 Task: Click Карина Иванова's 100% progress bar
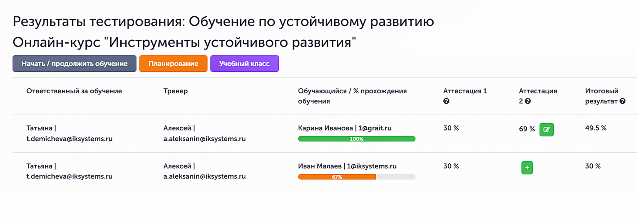[356, 139]
